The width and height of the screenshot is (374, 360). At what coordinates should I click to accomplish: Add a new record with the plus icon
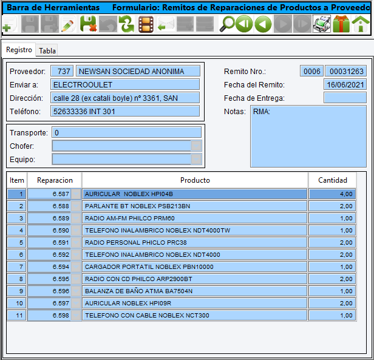click(x=9, y=24)
